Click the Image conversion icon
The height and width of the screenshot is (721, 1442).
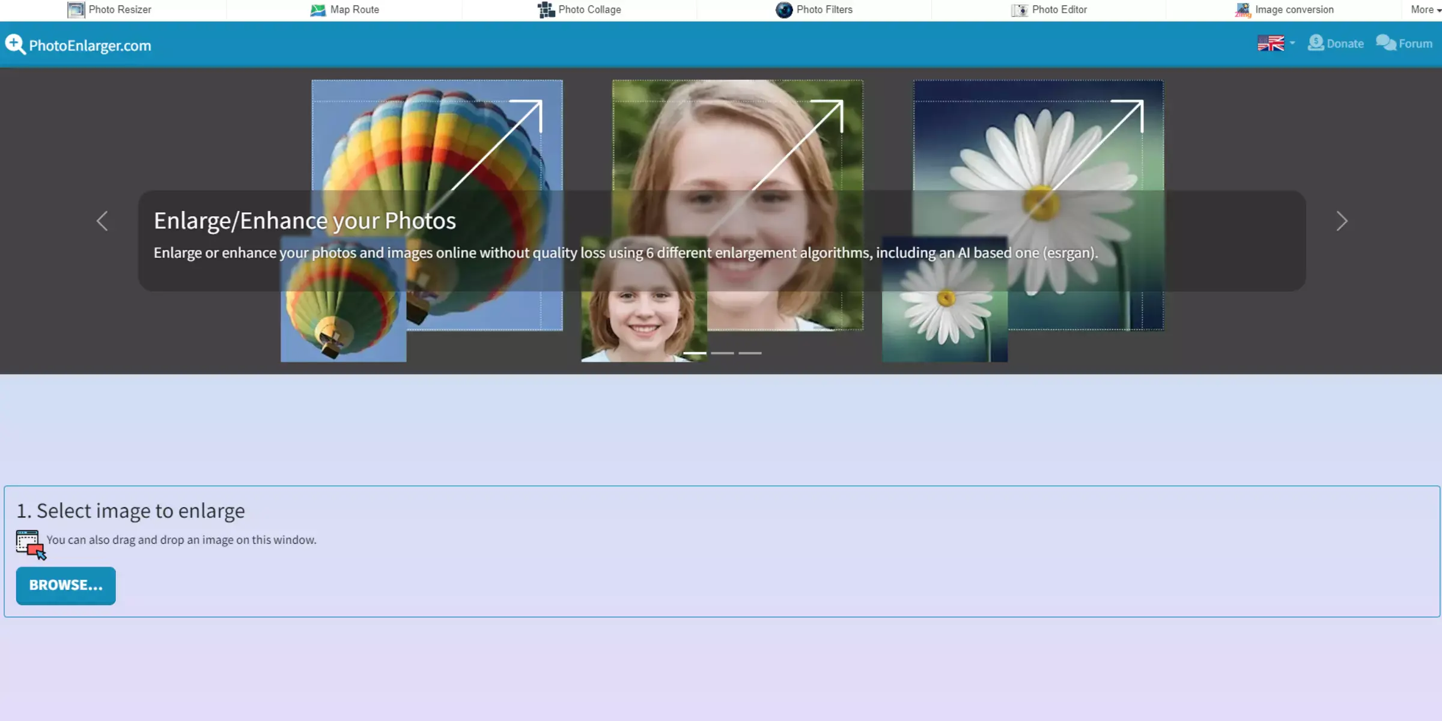(1243, 10)
